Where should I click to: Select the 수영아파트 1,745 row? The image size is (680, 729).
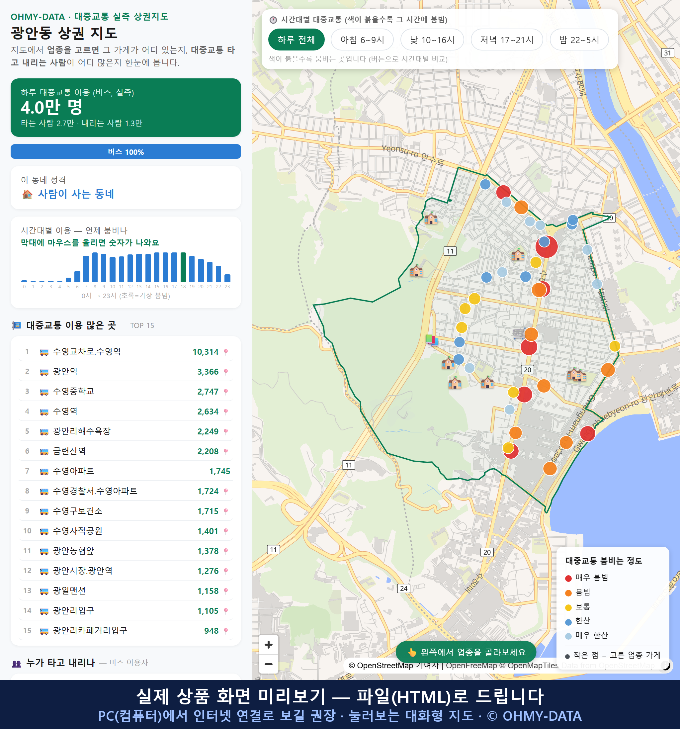(126, 471)
